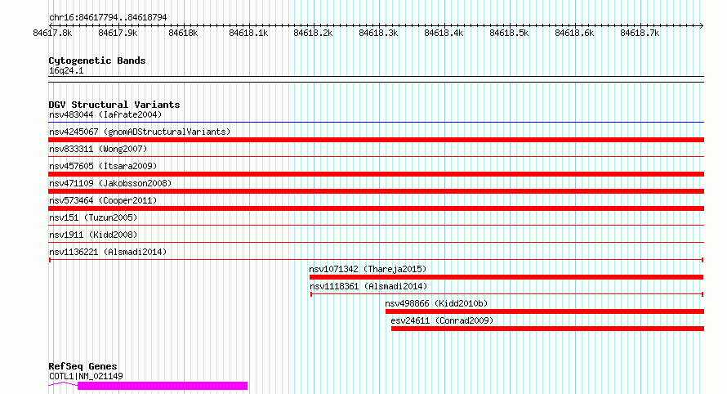Click the 84617.9k ruler tick label
The image size is (727, 394).
click(x=118, y=33)
